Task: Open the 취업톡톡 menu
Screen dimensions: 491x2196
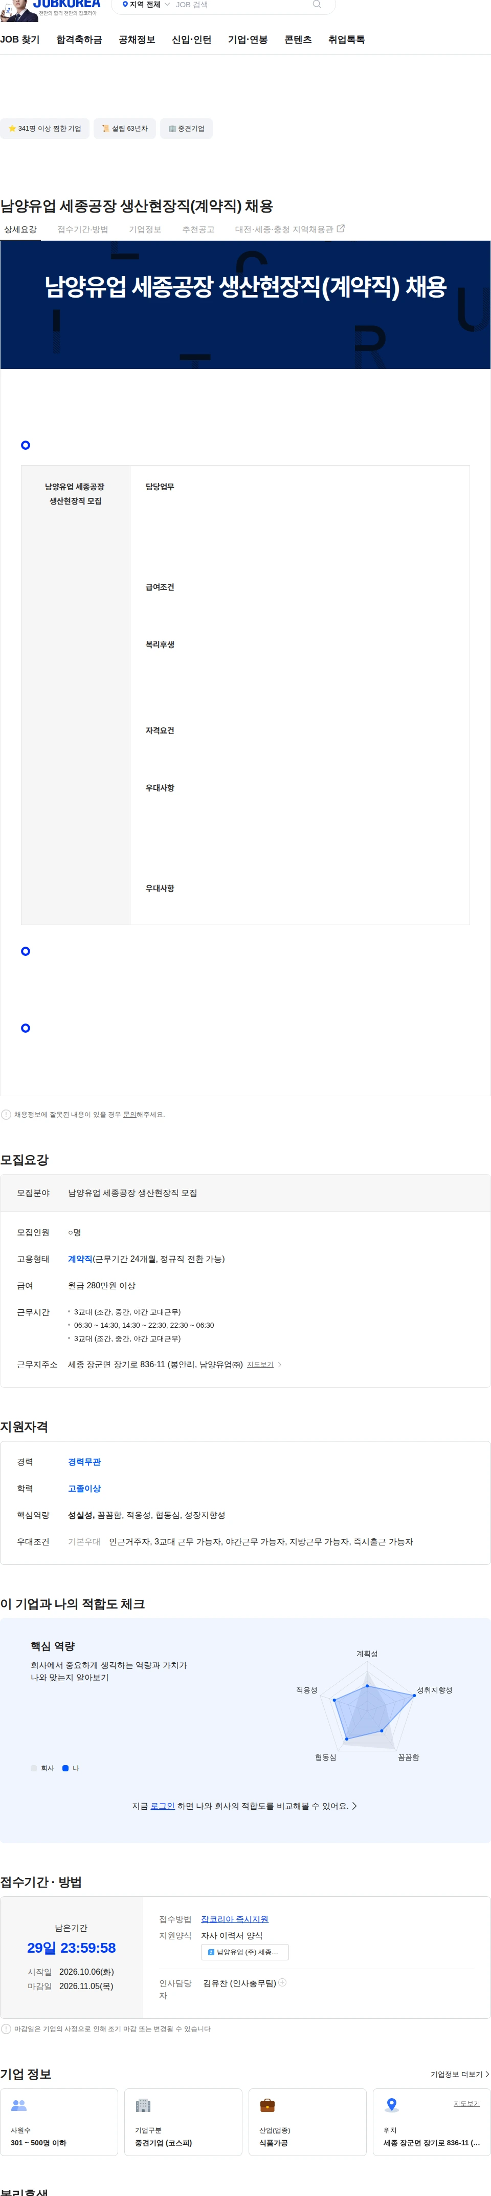Action: point(346,40)
